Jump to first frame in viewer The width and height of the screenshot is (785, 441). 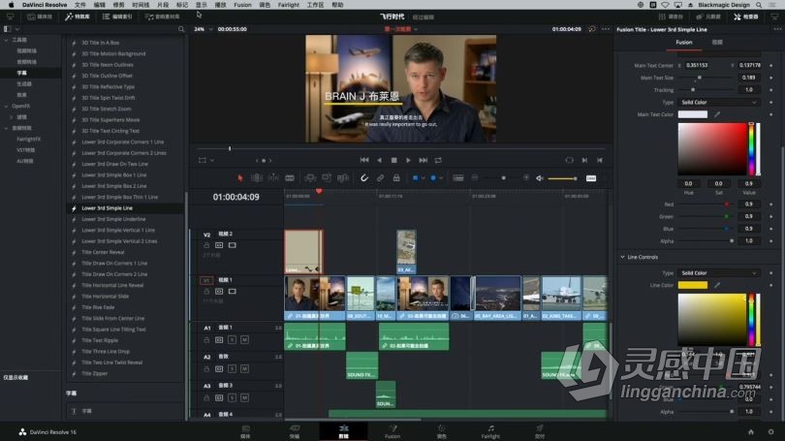[364, 160]
